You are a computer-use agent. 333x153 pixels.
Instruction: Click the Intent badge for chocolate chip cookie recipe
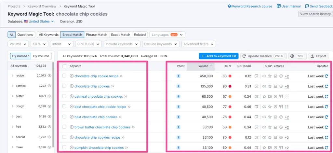click(179, 76)
